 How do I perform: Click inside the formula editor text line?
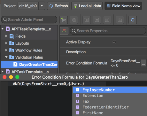(57, 84)
